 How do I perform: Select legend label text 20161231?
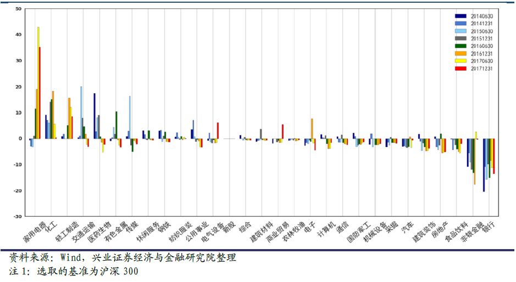pos(482,54)
